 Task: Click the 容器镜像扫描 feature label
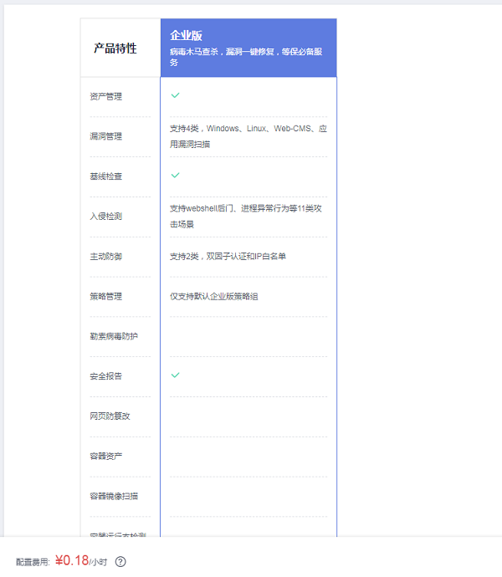(x=114, y=496)
